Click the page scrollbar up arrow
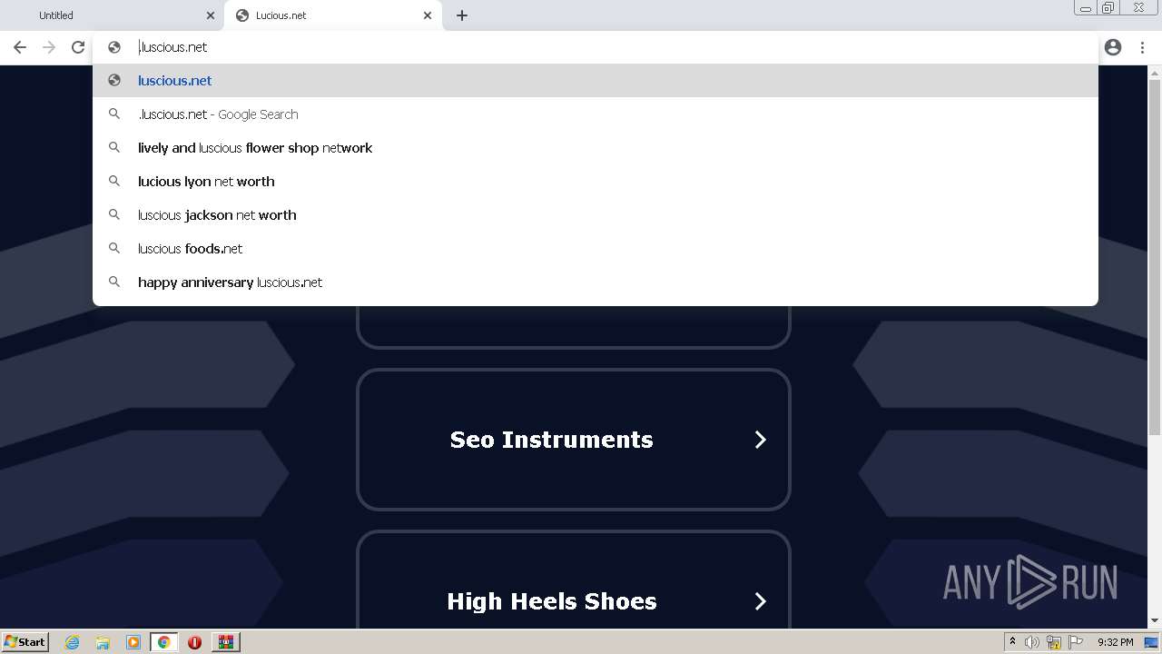Viewport: 1162px width, 654px height. click(1155, 72)
